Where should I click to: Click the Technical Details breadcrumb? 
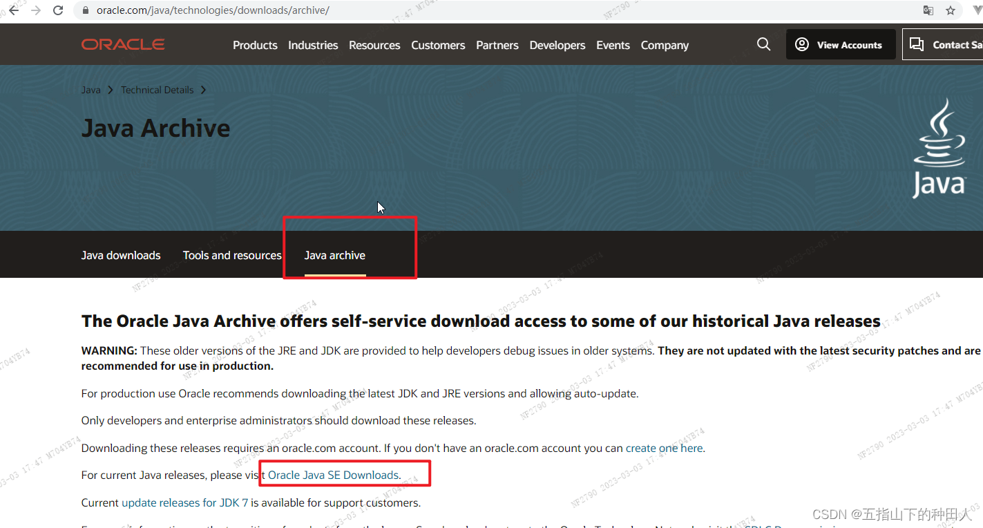pyautogui.click(x=158, y=90)
